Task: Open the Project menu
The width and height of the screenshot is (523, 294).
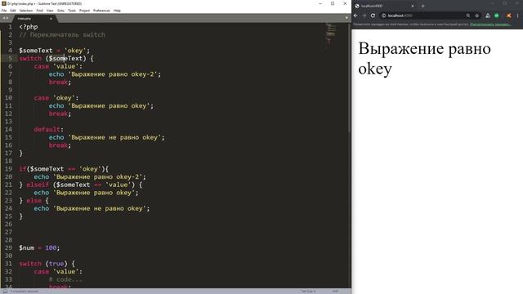Action: [84, 11]
